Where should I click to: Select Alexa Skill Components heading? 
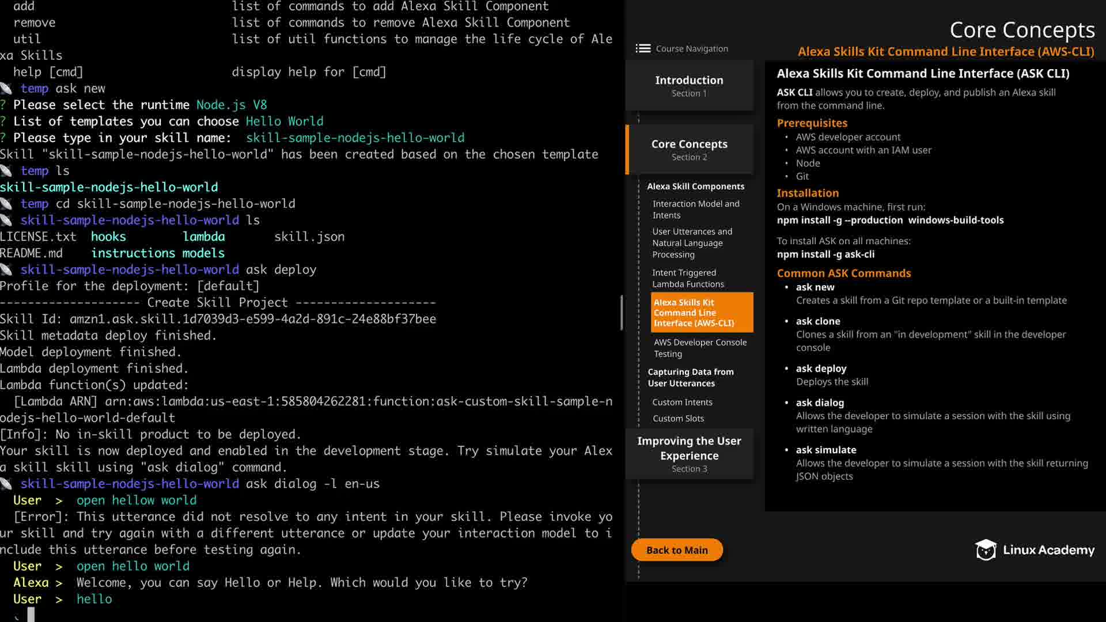coord(695,187)
